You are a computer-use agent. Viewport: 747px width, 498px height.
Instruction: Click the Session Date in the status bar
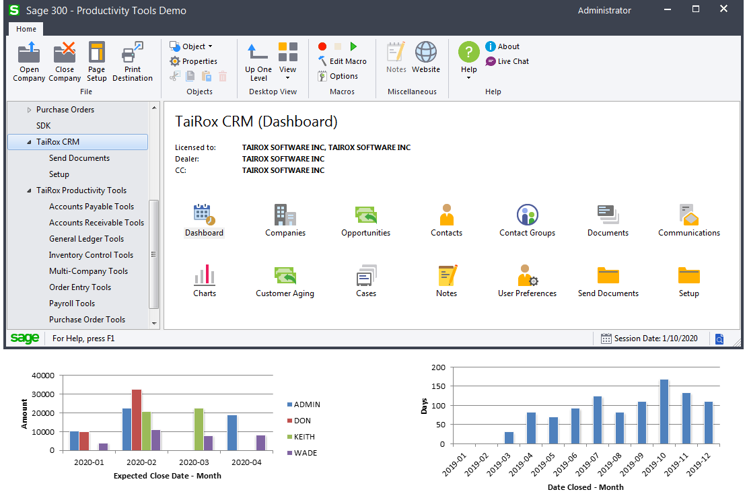(x=649, y=339)
